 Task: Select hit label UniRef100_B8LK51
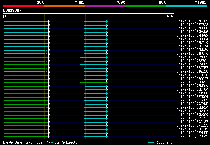click(193, 82)
